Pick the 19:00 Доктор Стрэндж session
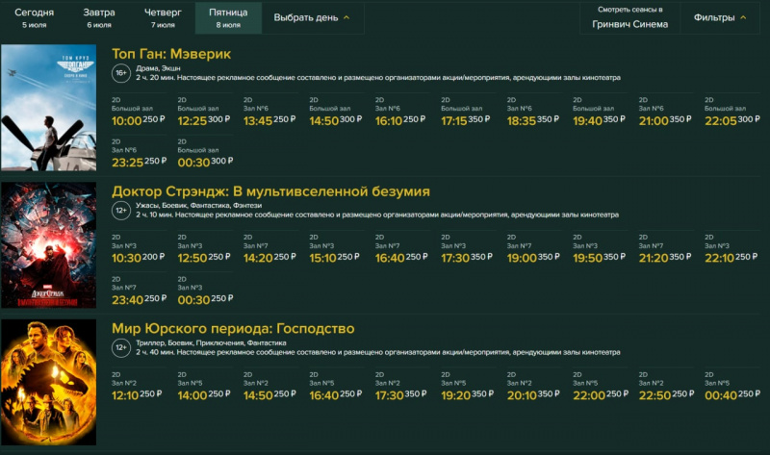The image size is (770, 455). [522, 258]
